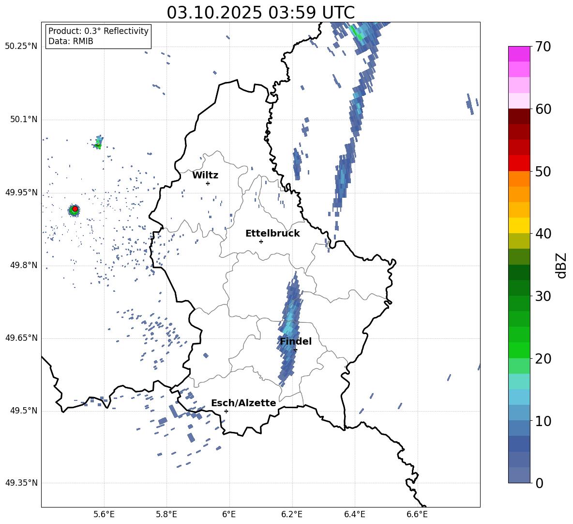This screenshot has width=573, height=524.
Task: Pick the dark maroon swatch below 60
Action: click(x=519, y=116)
